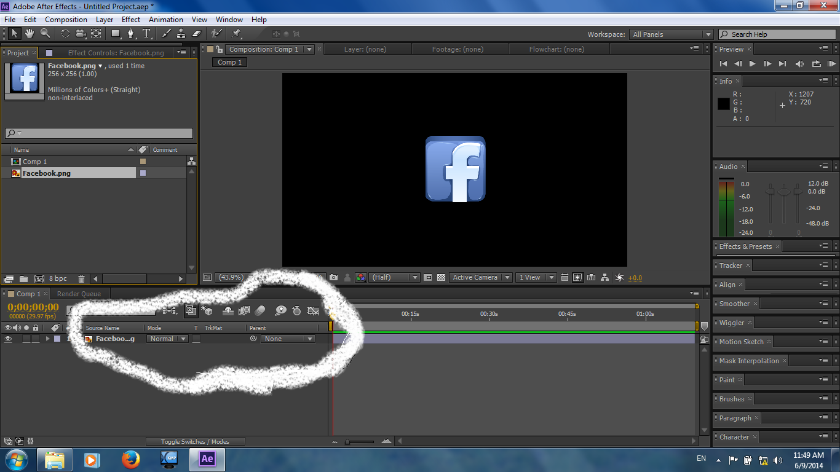
Task: Click the Comp Flowchart icon in viewer footer
Action: pyautogui.click(x=605, y=278)
